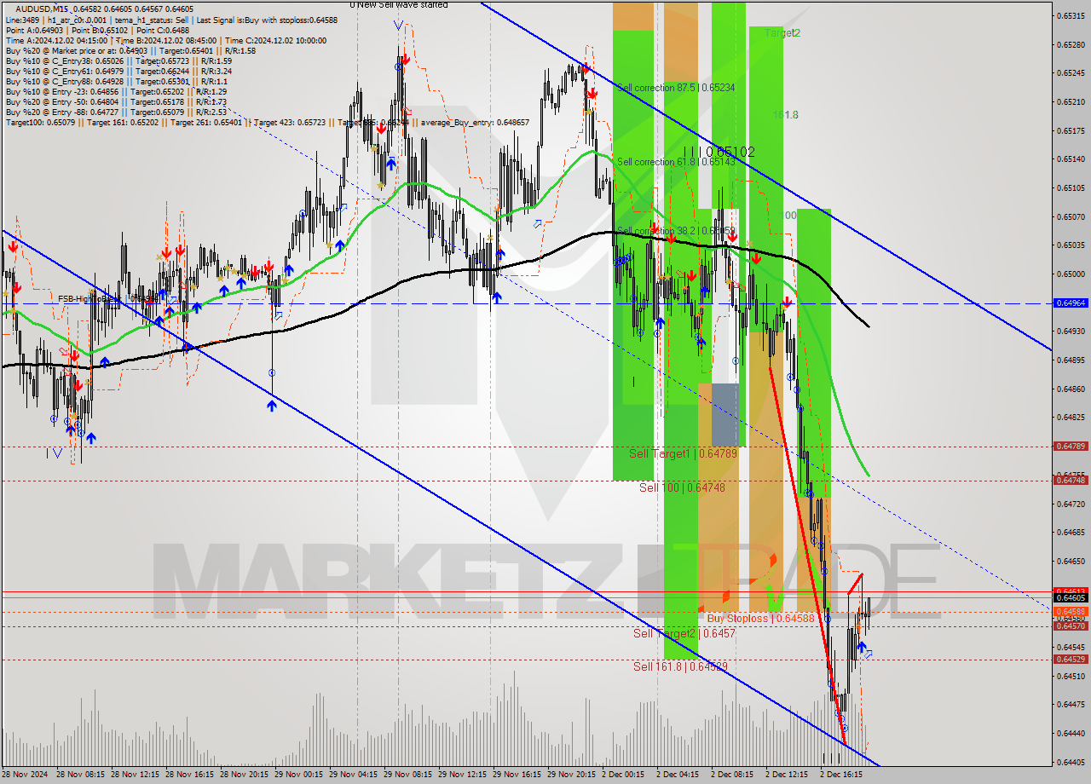This screenshot has width=1091, height=784.
Task: Click the '2 Dec 00:15' time axis label
Action: 625,775
